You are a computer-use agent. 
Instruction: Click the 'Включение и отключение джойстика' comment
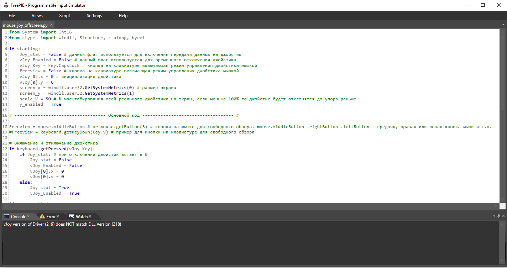pyautogui.click(x=53, y=143)
